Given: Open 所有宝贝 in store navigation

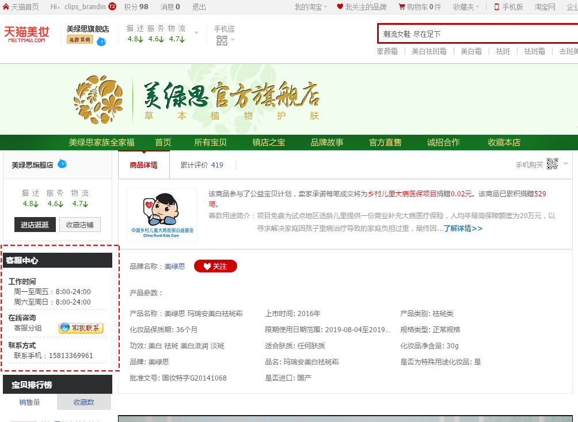Looking at the screenshot, I should tap(211, 142).
